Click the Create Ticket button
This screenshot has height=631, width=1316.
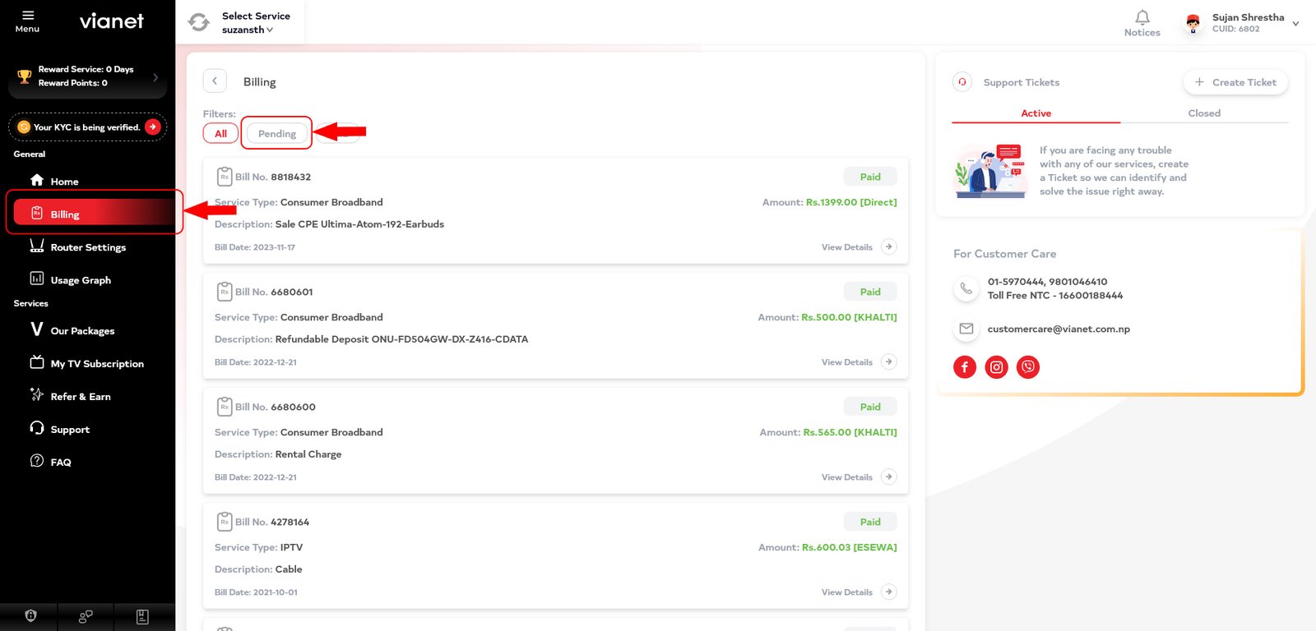(x=1235, y=82)
